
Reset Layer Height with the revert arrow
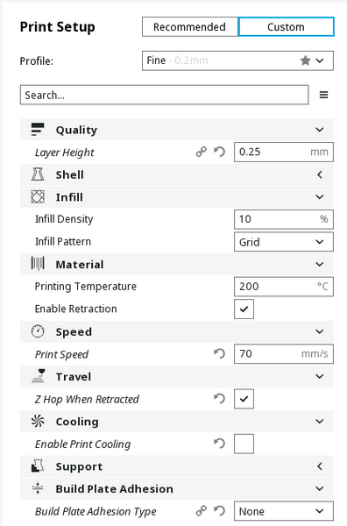click(x=219, y=152)
